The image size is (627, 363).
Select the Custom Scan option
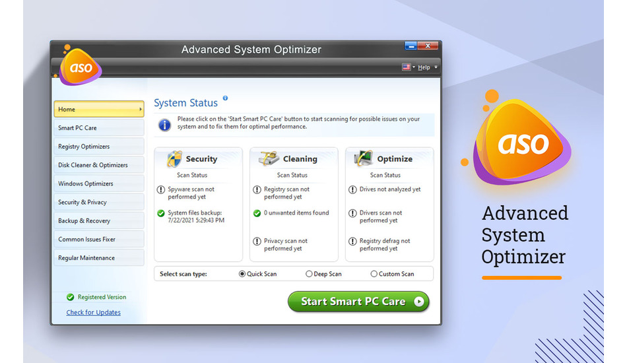click(x=392, y=274)
